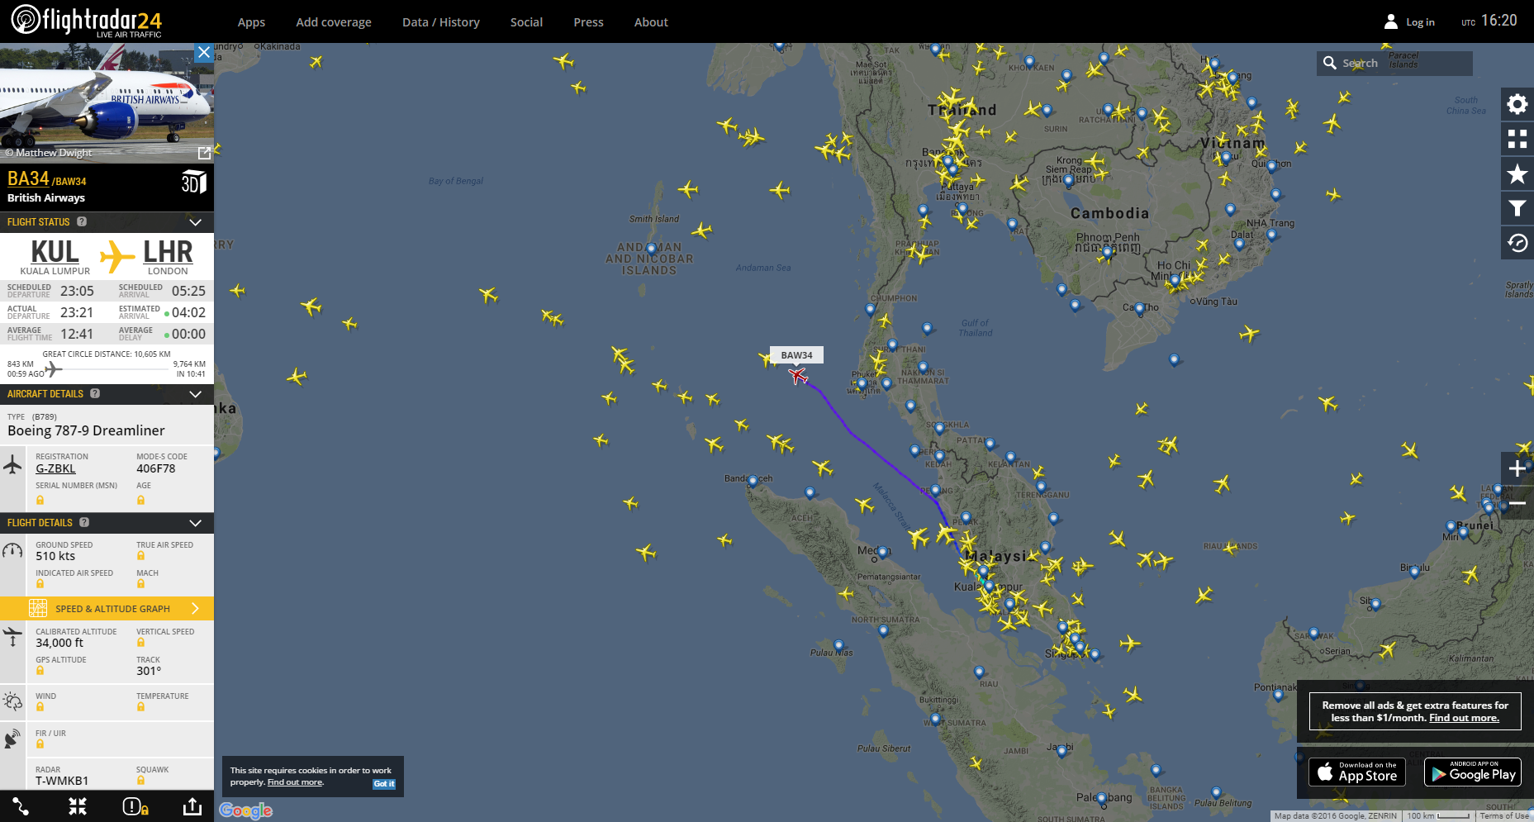Click the British Airways aircraft photo
The height and width of the screenshot is (822, 1534).
[107, 102]
